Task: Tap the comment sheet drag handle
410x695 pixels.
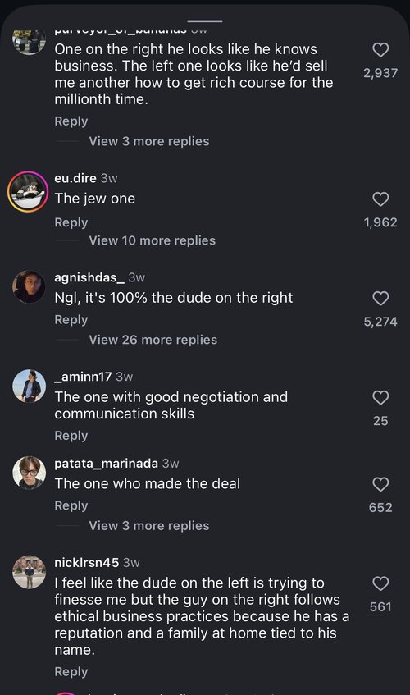Action: click(205, 21)
